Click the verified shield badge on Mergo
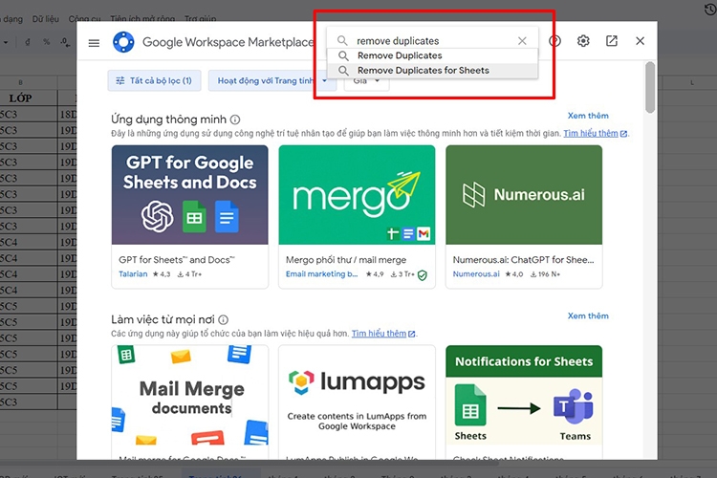717x478 pixels. tap(423, 275)
